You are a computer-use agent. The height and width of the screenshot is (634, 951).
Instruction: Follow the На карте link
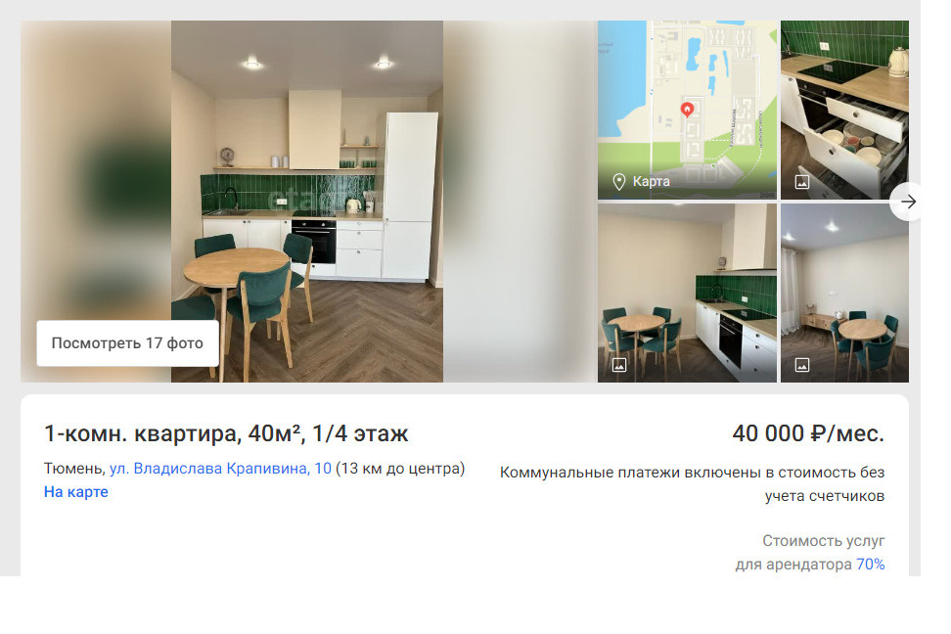point(75,492)
